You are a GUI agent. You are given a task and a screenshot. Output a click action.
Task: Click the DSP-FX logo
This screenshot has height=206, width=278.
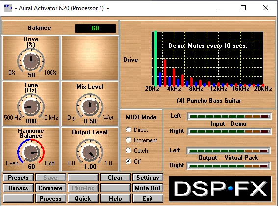pos(220,188)
